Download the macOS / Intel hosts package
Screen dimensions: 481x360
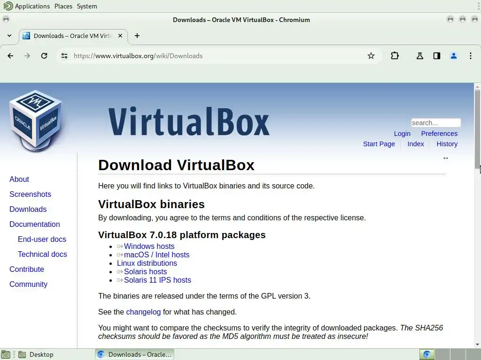pos(156,255)
